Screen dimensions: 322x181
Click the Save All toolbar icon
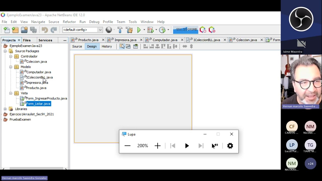pos(33,30)
